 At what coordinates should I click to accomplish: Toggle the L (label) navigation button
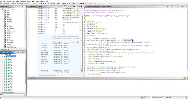[37, 3]
